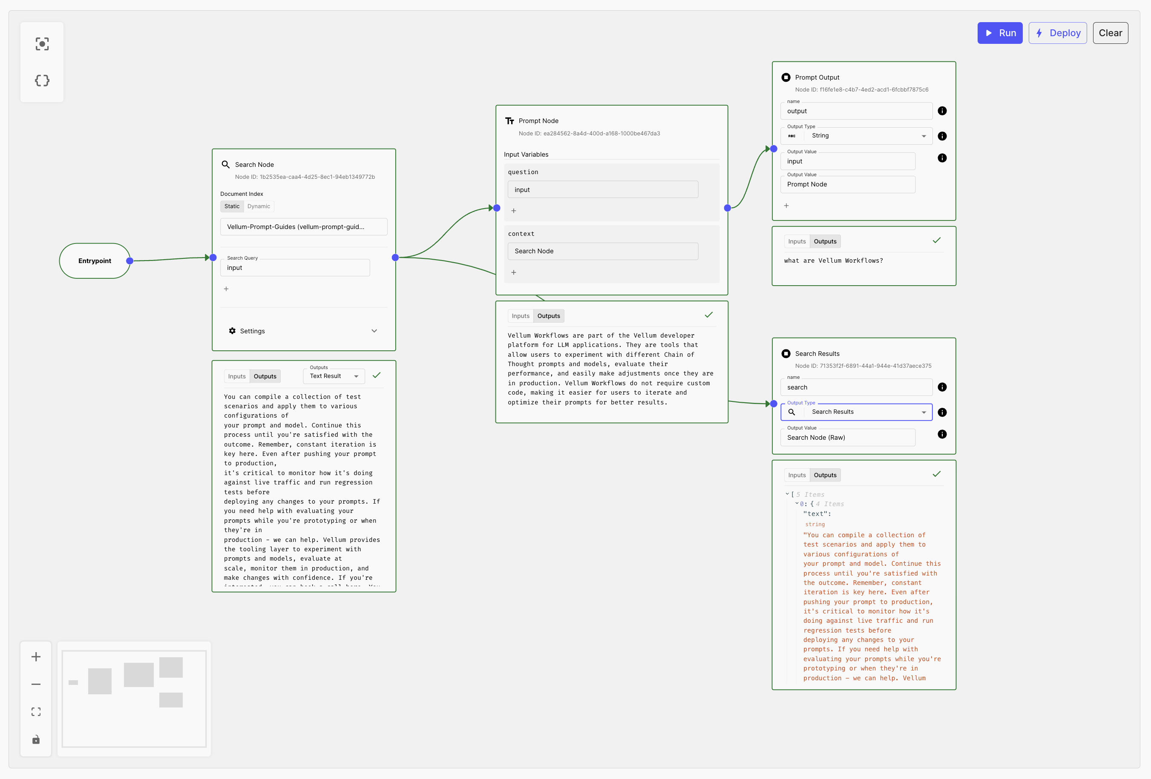
Task: Open Inputs tab under Prompt Output
Action: tap(797, 241)
